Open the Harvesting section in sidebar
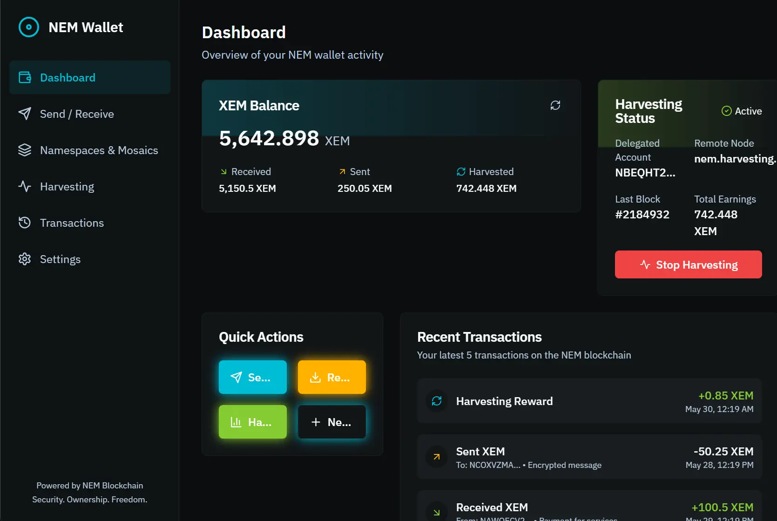 [x=90, y=186]
